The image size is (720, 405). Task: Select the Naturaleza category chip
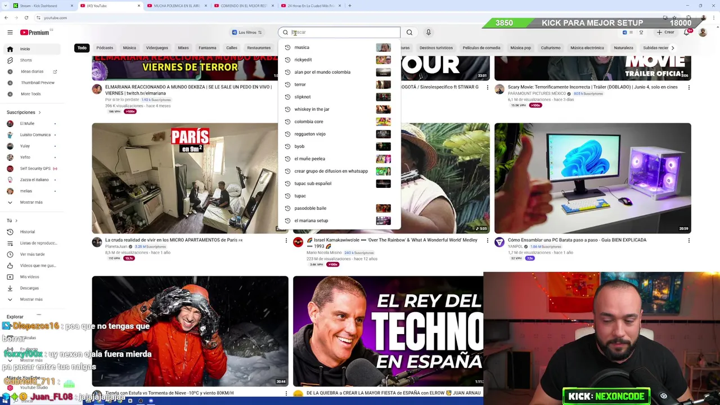tap(623, 48)
